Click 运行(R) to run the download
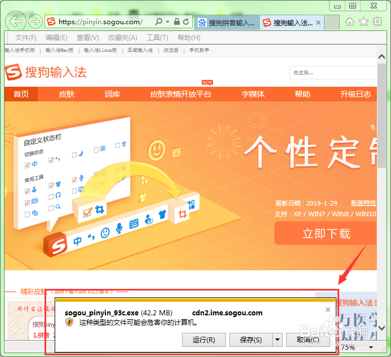This screenshot has height=357, width=391. [204, 340]
